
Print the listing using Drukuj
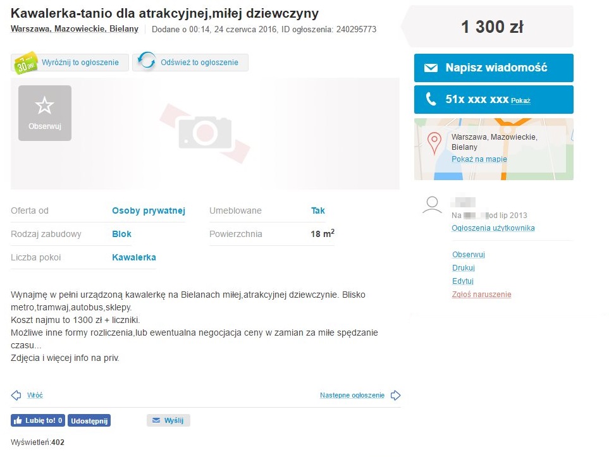464,267
